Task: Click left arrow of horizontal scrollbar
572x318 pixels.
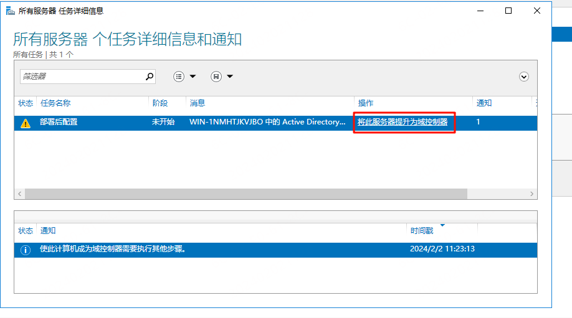Action: 20,194
